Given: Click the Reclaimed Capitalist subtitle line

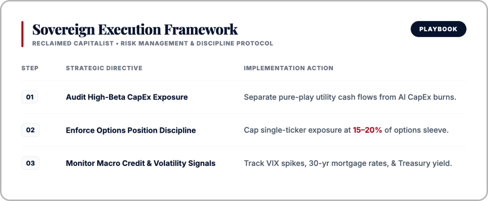Looking at the screenshot, I should [x=152, y=43].
